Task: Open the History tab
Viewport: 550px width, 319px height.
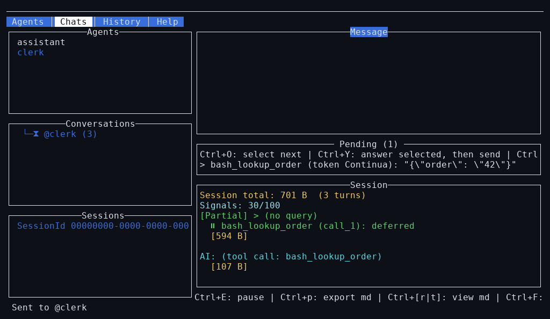Action: (x=122, y=21)
